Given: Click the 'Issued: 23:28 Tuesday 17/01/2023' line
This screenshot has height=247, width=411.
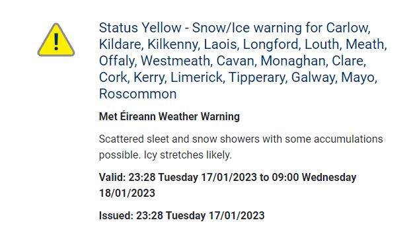Looking at the screenshot, I should tap(182, 215).
